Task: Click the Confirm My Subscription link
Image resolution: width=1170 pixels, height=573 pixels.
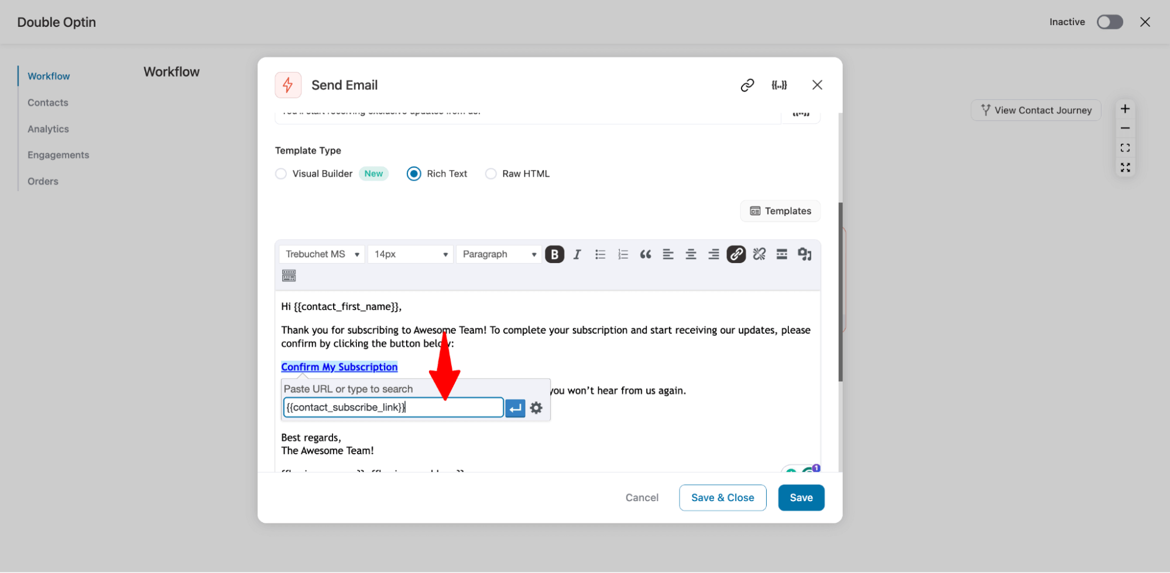Action: 339,367
